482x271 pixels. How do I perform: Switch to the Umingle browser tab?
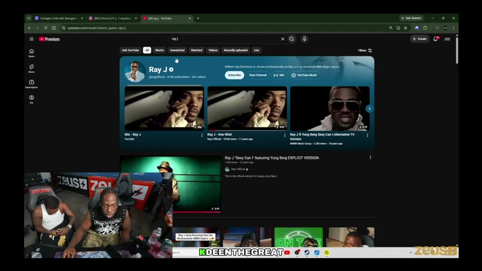[58, 18]
